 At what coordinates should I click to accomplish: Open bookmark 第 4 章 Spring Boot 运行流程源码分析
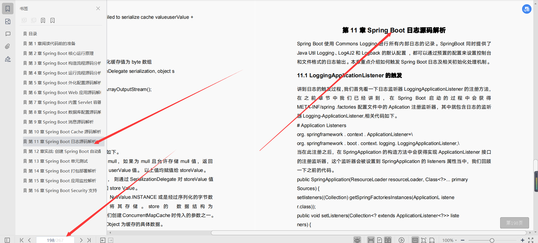63,73
